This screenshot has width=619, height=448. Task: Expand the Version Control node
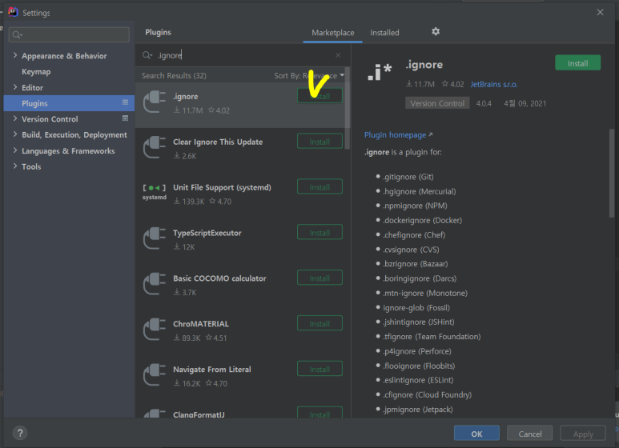point(15,118)
